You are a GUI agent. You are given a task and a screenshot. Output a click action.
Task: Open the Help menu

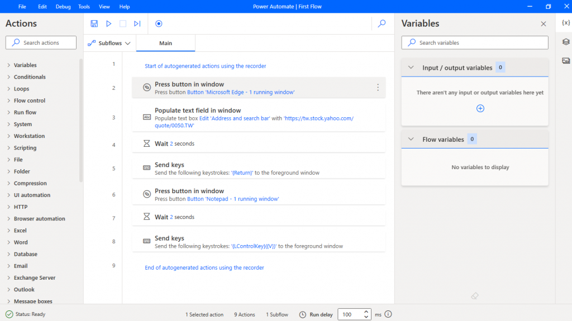(125, 7)
